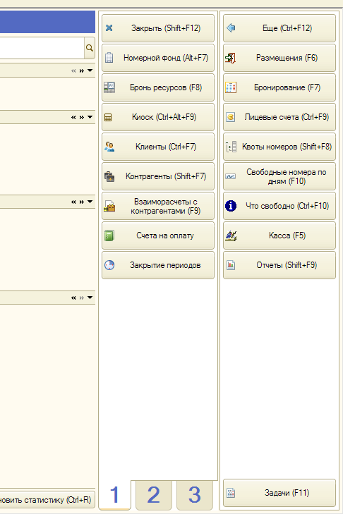Click the X icon on the Закрыть button
This screenshot has width=343, height=514.
click(109, 28)
